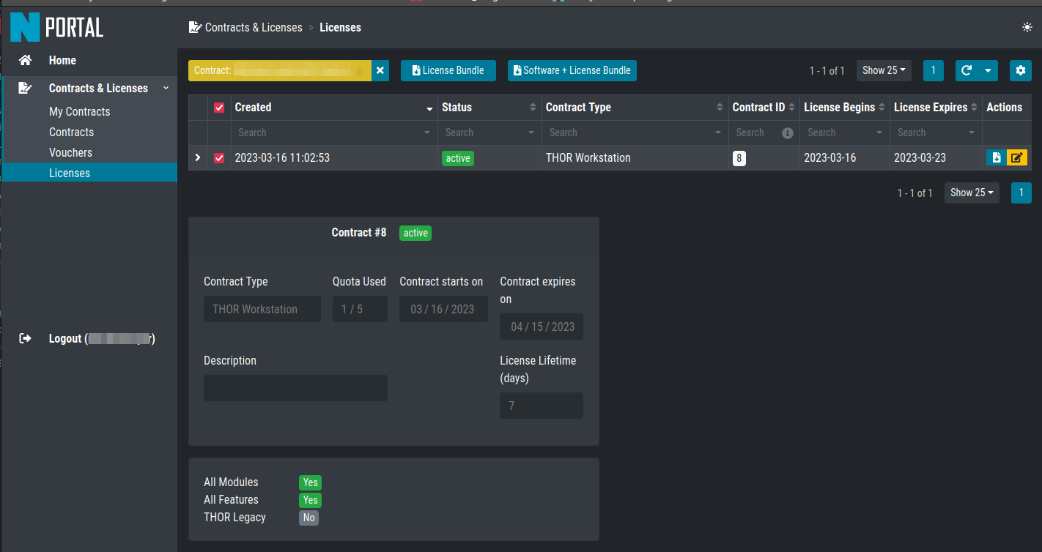Click the refresh table icon

point(967,70)
